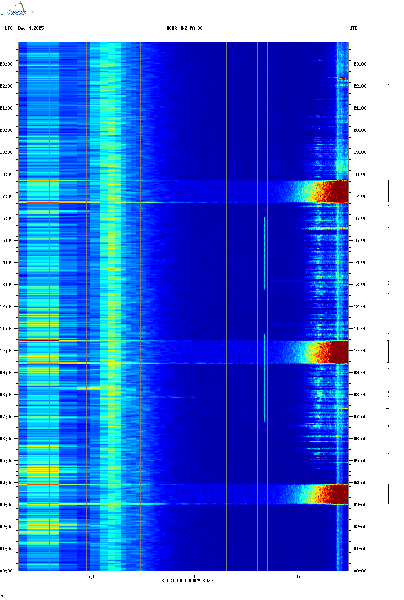Screen dimensions: 404x600
Task: Click the 14:00 label on the left axis
Action: point(6,263)
